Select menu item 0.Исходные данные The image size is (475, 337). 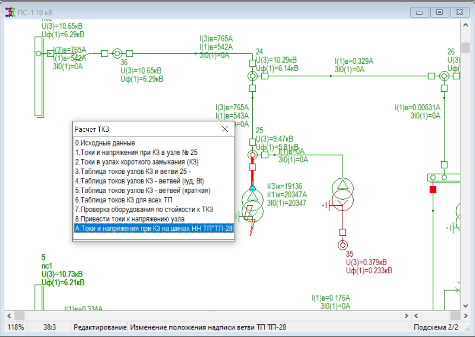[x=105, y=143]
